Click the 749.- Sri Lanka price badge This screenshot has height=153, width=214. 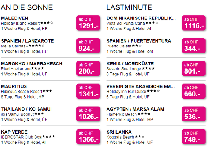pyautogui.click(x=194, y=136)
